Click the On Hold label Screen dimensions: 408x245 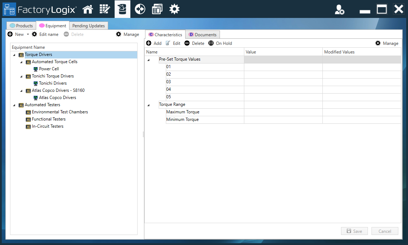tap(224, 43)
